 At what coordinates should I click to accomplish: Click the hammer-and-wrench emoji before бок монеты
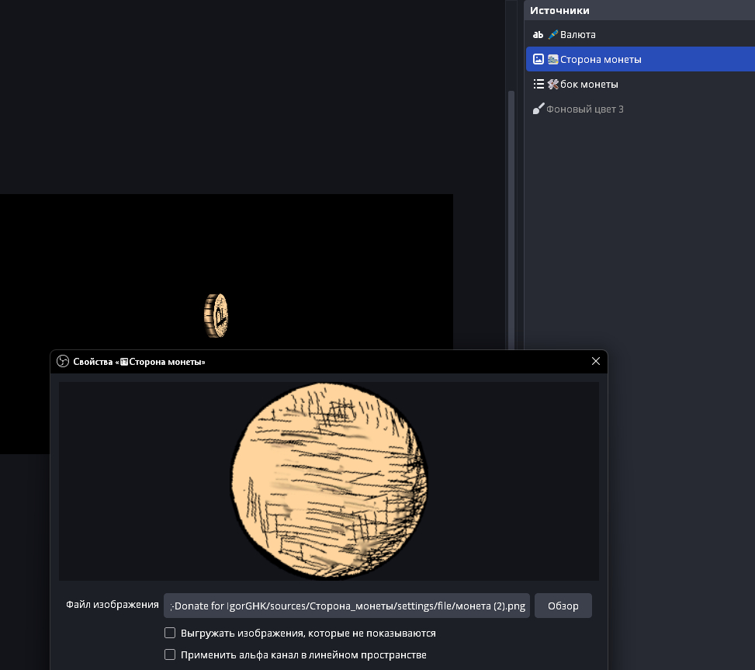click(552, 85)
